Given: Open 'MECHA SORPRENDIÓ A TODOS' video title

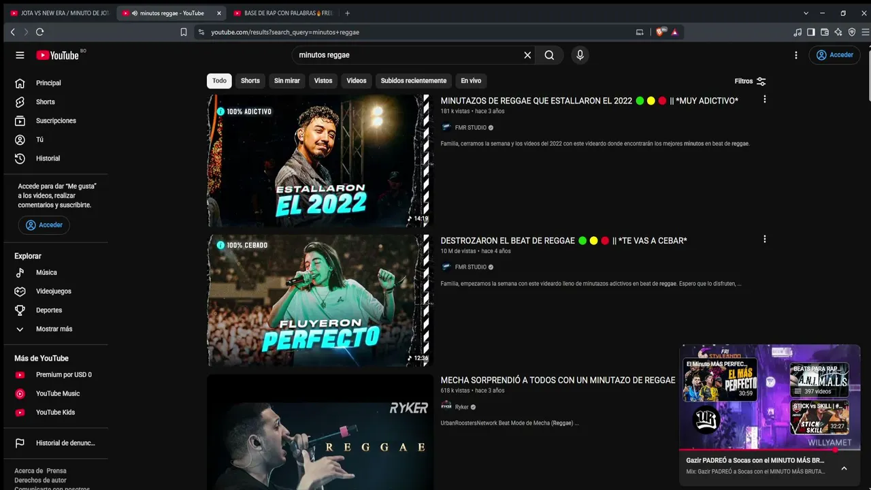Looking at the screenshot, I should tap(558, 380).
